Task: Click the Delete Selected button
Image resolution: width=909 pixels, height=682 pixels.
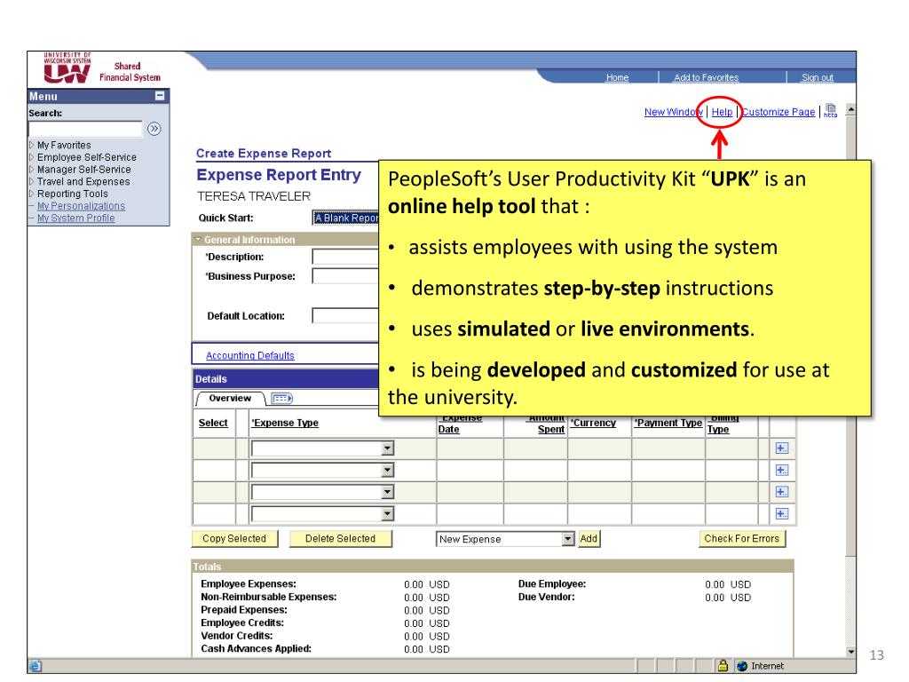Action: pyautogui.click(x=340, y=539)
